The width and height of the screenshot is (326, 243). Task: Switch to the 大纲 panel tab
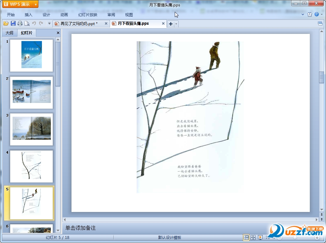(x=9, y=33)
